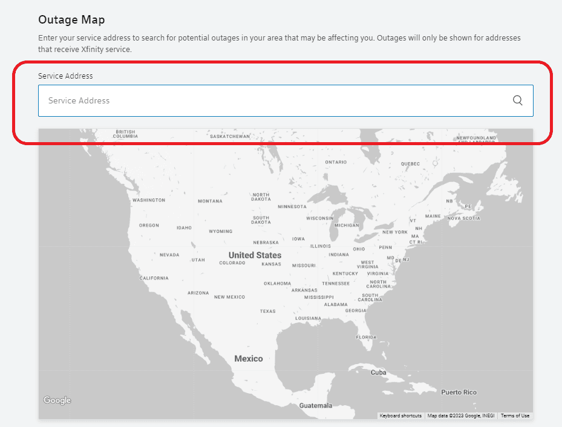
Task: Click the search magnifier icon
Action: (517, 100)
